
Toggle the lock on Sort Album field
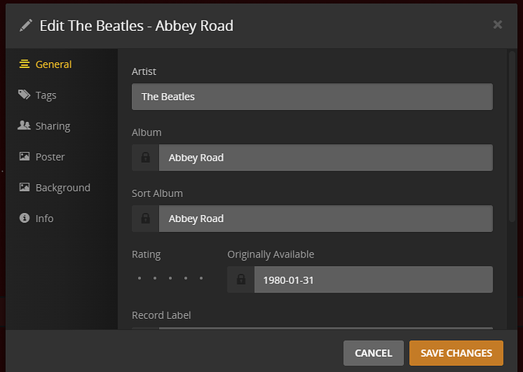(146, 218)
